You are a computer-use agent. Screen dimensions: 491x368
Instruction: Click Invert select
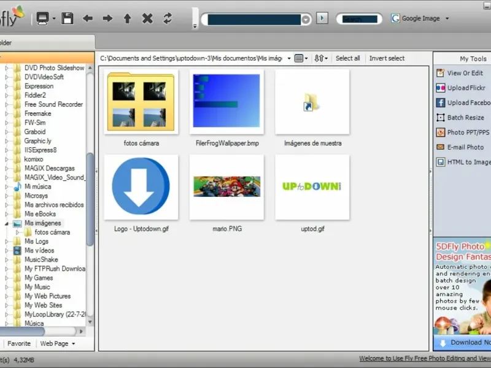coord(387,58)
